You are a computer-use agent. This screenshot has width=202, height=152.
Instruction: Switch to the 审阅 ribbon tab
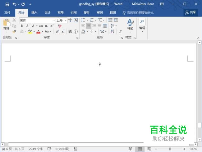(100, 12)
